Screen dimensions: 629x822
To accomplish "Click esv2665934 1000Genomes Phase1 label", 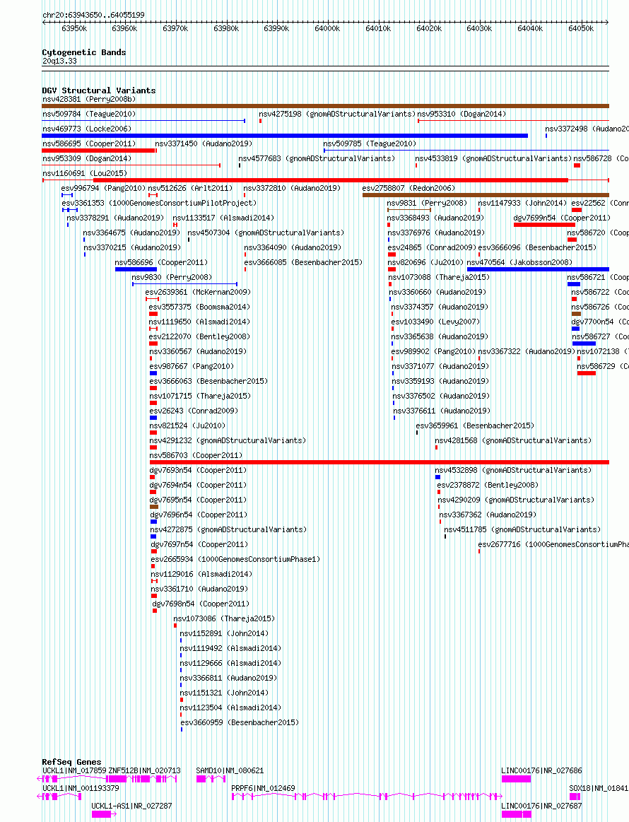I will [236, 559].
